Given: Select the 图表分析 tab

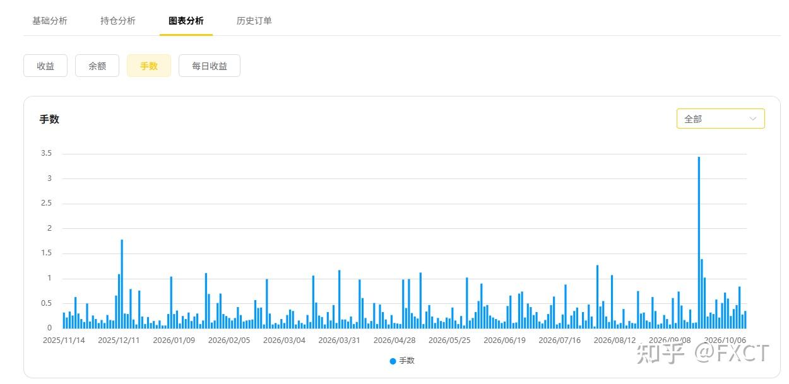Looking at the screenshot, I should pyautogui.click(x=186, y=21).
